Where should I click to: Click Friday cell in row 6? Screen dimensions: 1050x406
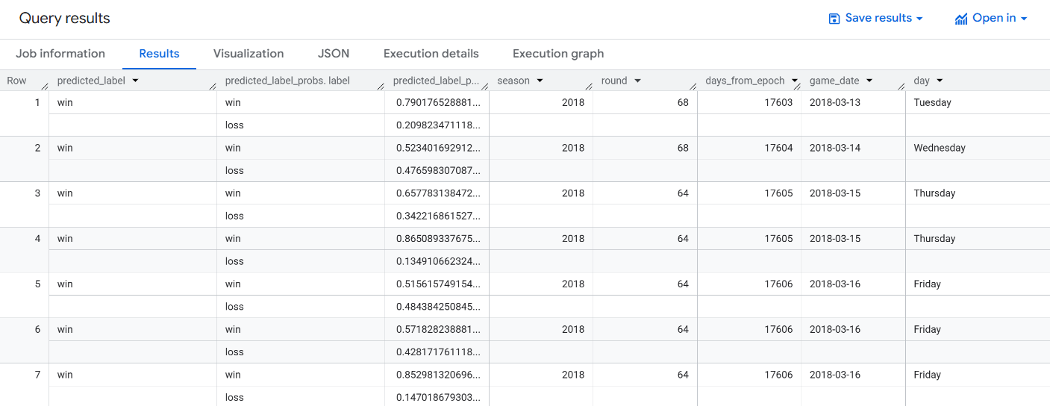point(927,330)
